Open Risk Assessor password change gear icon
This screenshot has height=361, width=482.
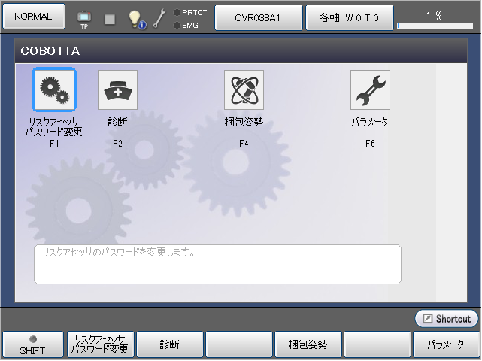(x=53, y=90)
